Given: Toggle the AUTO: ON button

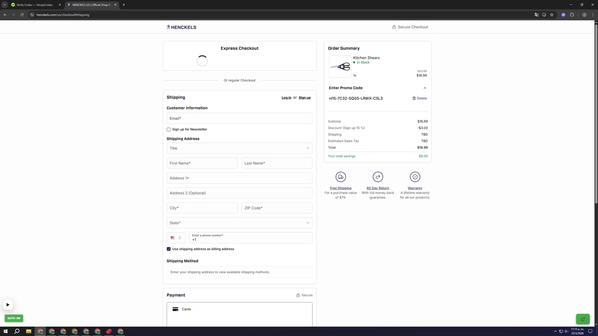Looking at the screenshot, I should coord(14,318).
